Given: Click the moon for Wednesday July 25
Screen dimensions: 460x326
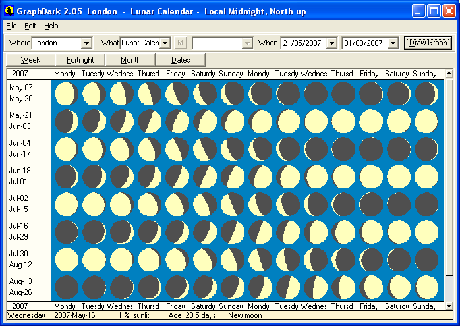Looking at the screenshot, I should coord(315,232).
